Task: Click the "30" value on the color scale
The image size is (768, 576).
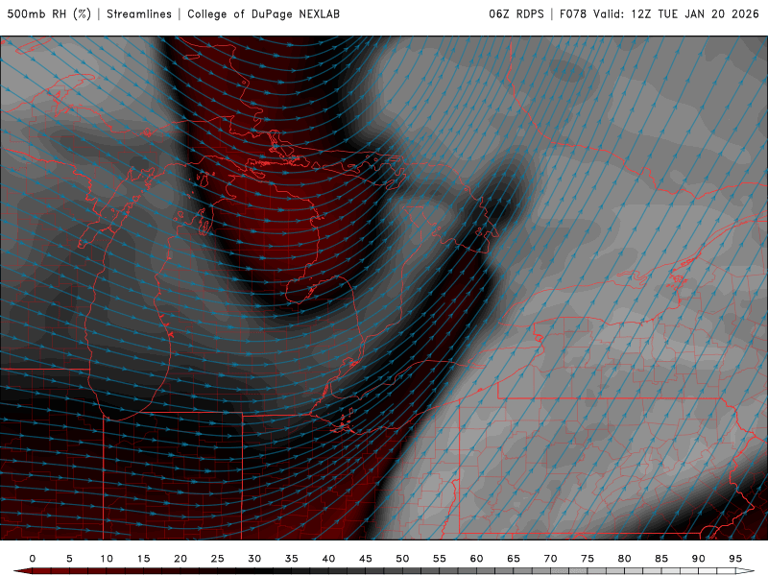Action: [254, 559]
